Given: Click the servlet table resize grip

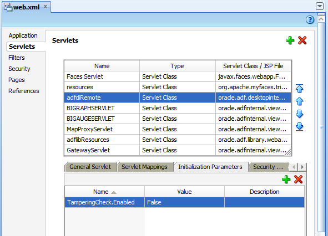Looking at the screenshot, I should point(288,152).
